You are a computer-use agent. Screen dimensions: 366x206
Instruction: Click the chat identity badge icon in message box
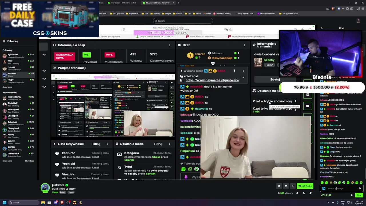point(324,189)
